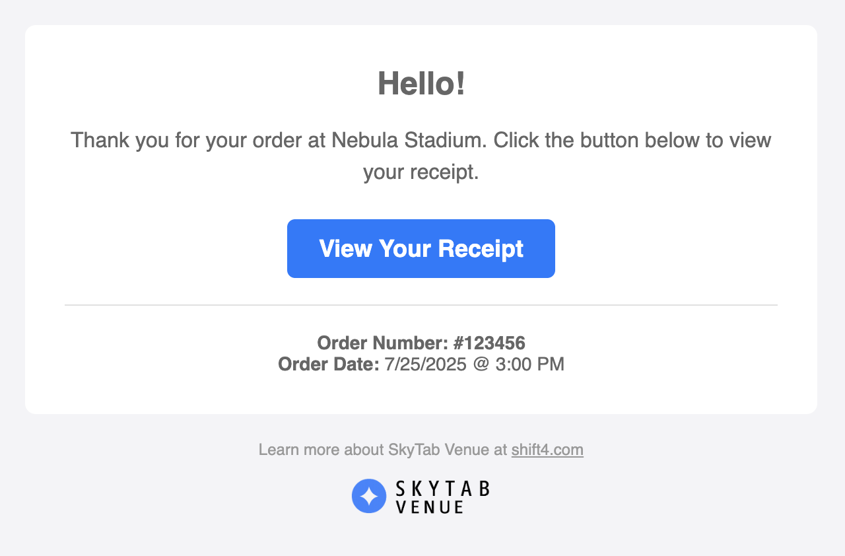The image size is (845, 556).
Task: Click the 3:00 PM order time
Action: point(530,364)
